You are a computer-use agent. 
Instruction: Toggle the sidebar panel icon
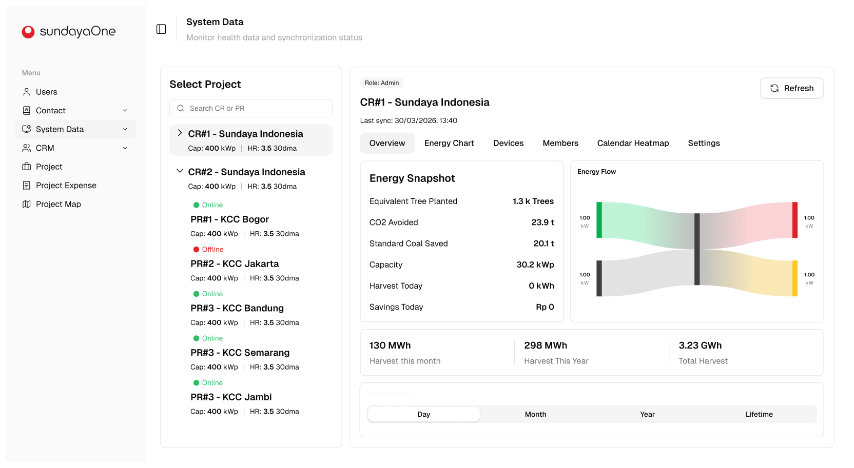click(x=161, y=29)
